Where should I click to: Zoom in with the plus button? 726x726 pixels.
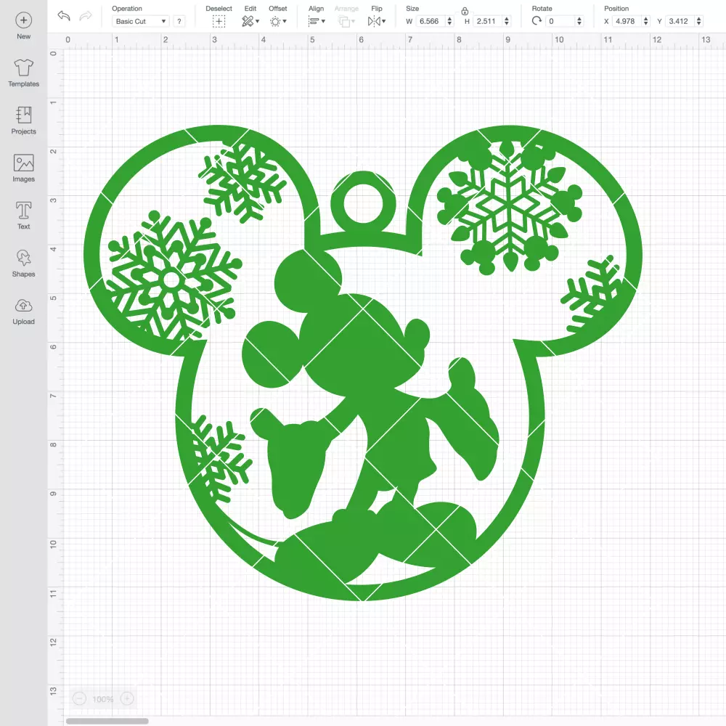pyautogui.click(x=127, y=698)
